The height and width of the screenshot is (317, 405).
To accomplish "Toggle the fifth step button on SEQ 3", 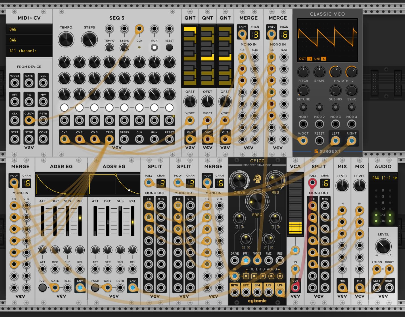I will point(124,108).
